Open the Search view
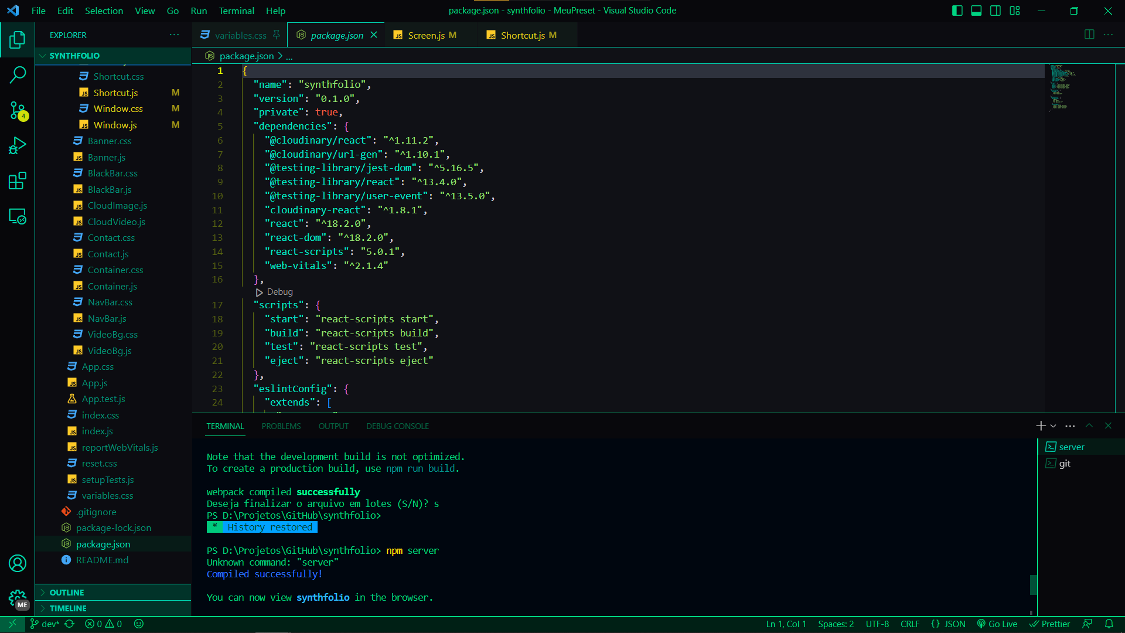The height and width of the screenshot is (633, 1125). click(18, 75)
